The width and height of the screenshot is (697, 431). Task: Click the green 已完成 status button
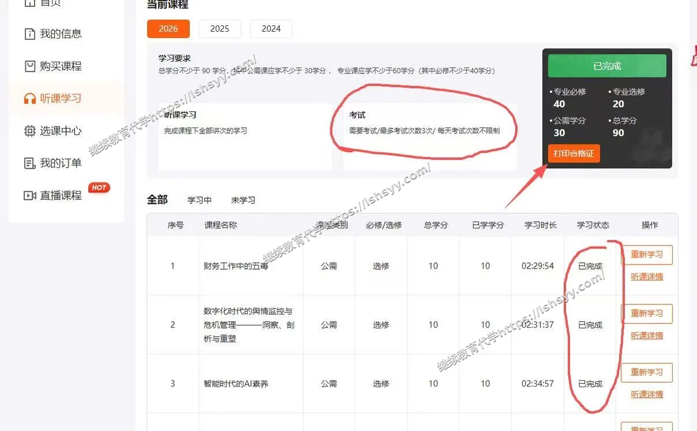(x=607, y=66)
